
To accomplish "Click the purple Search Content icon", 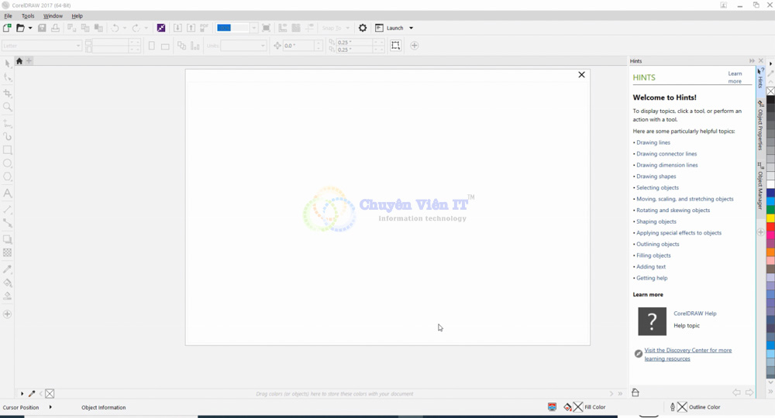I will click(x=161, y=28).
